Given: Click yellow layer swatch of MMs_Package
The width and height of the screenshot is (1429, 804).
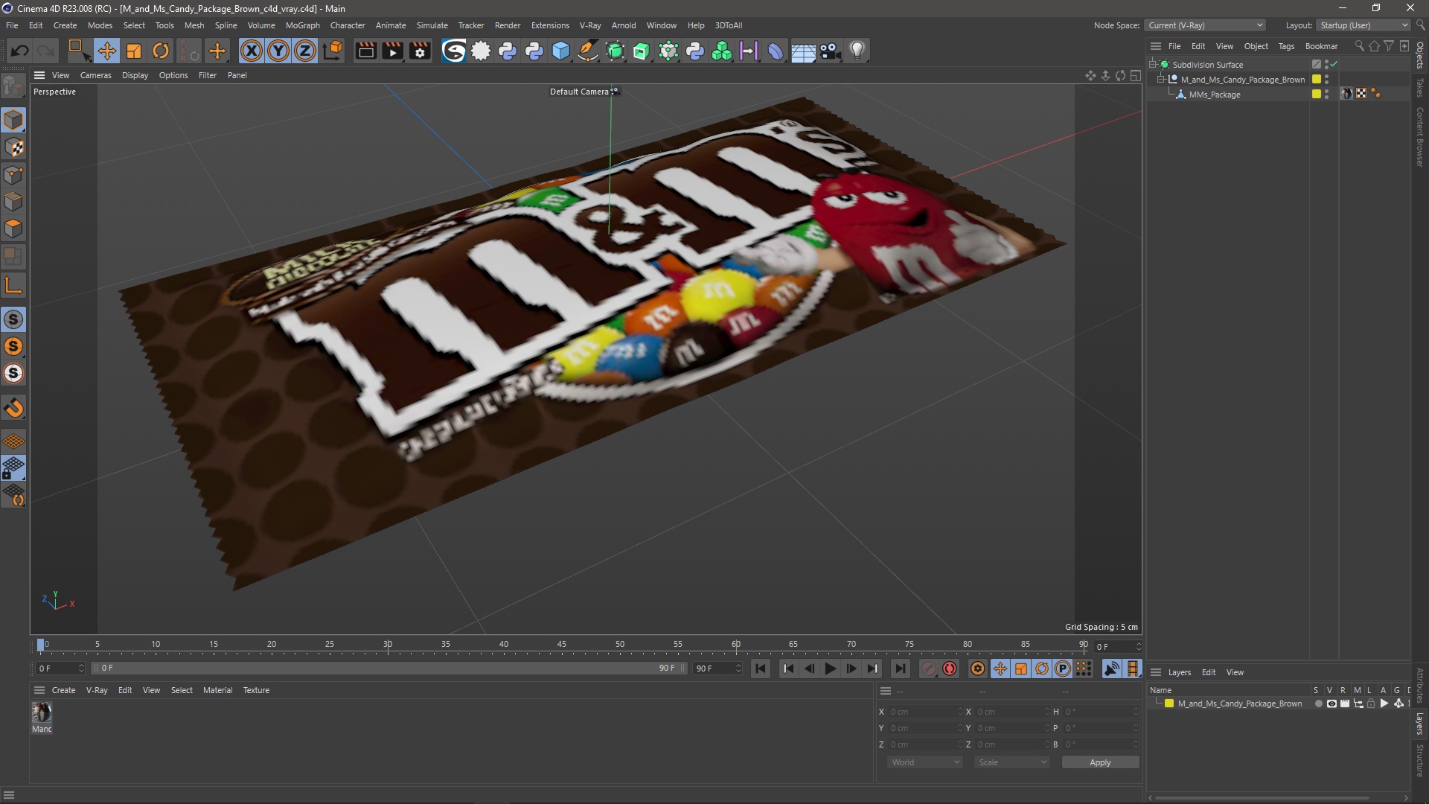Looking at the screenshot, I should (1316, 94).
